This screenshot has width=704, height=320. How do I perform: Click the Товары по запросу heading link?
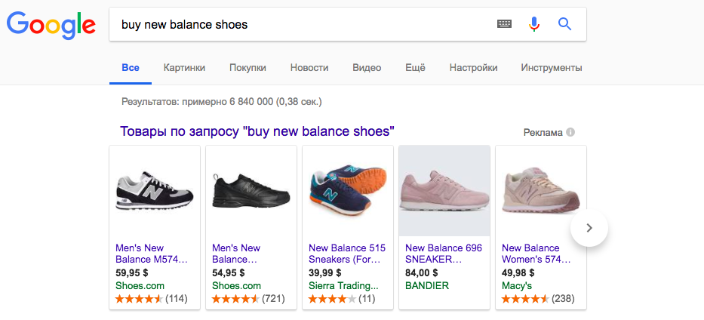pos(257,131)
